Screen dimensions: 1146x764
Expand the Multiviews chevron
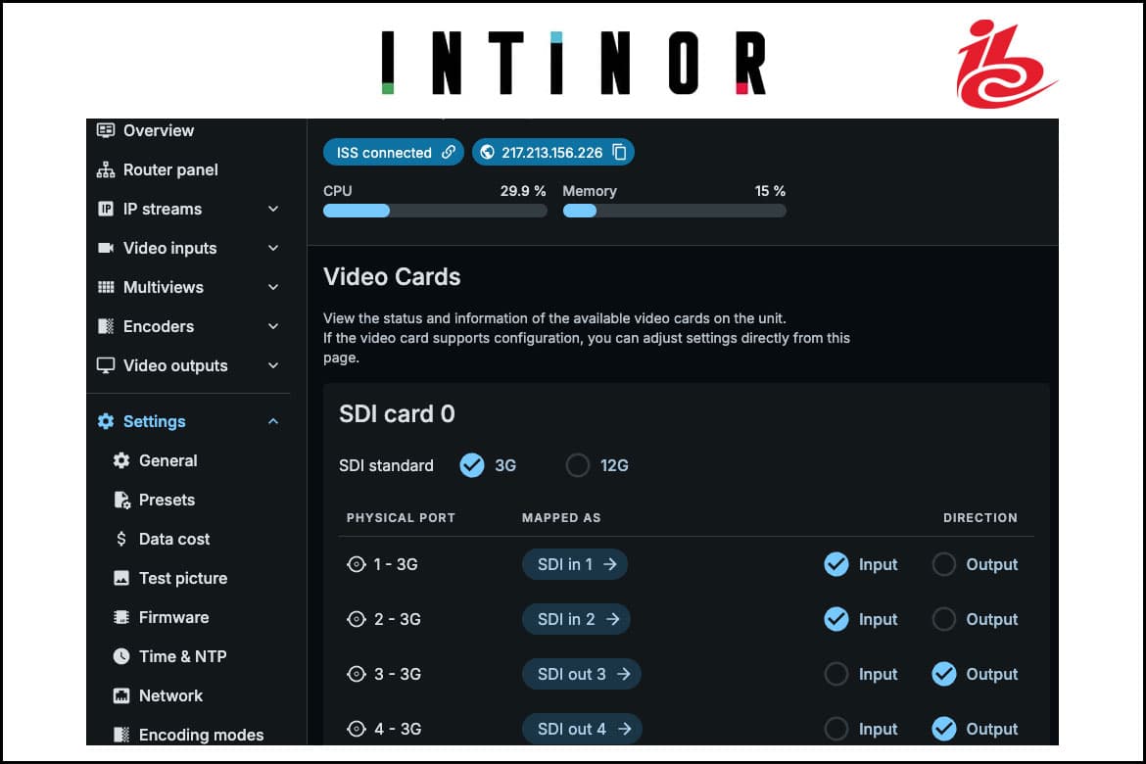[x=273, y=287]
